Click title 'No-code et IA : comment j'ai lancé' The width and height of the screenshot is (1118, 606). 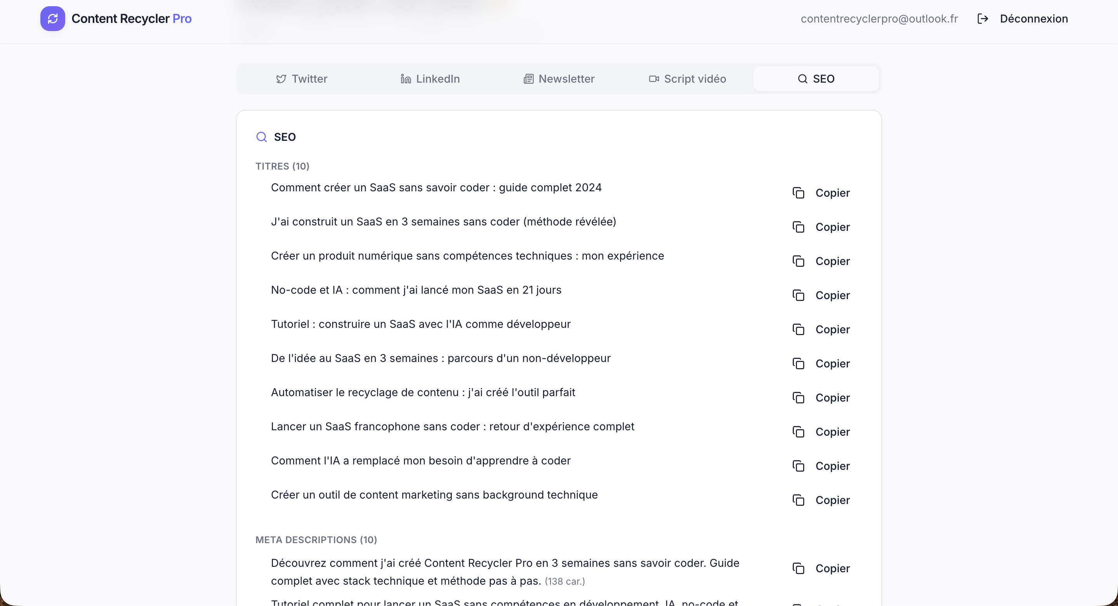point(416,290)
